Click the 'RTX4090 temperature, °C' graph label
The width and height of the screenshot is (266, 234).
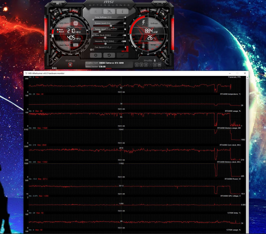point(230,94)
